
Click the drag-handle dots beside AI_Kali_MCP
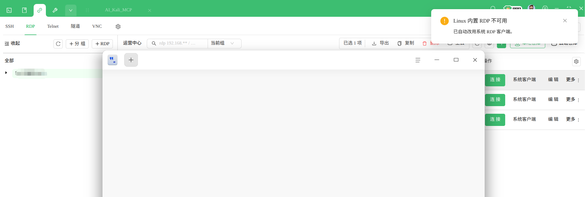coord(87,10)
